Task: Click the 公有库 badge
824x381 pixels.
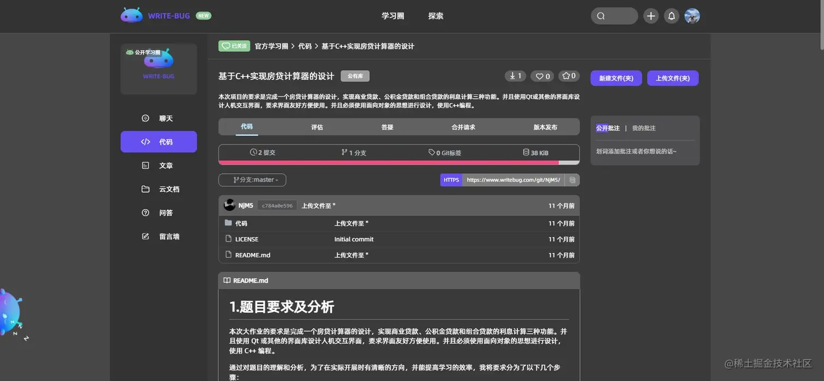Action: tap(355, 76)
